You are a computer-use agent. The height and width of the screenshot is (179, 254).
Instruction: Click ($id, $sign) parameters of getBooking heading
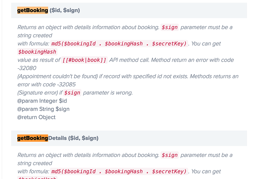(65, 10)
